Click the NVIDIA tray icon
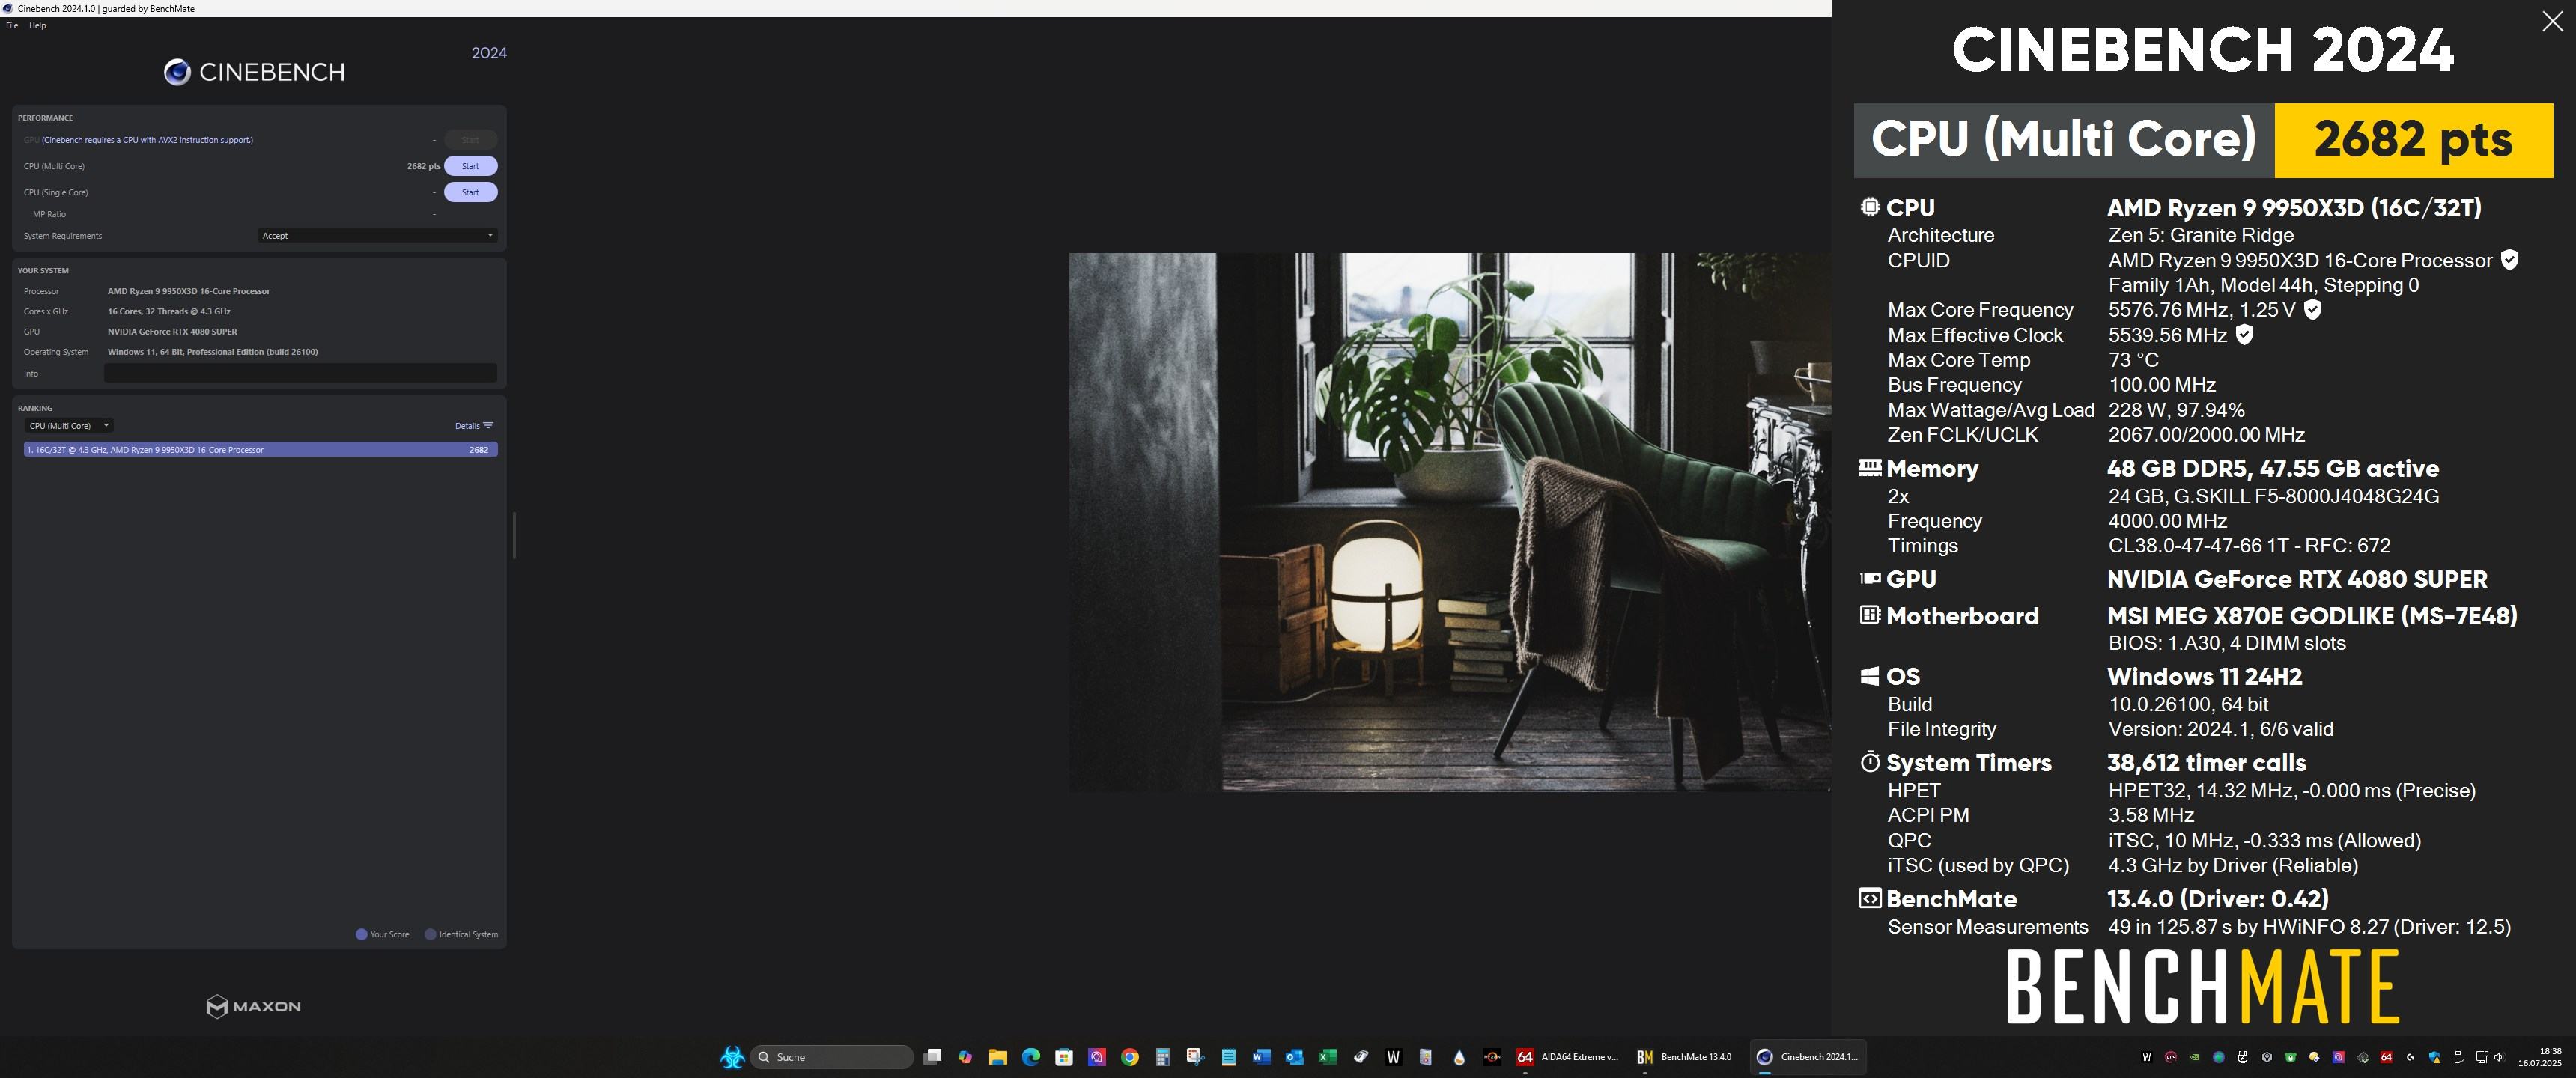 point(2194,1057)
